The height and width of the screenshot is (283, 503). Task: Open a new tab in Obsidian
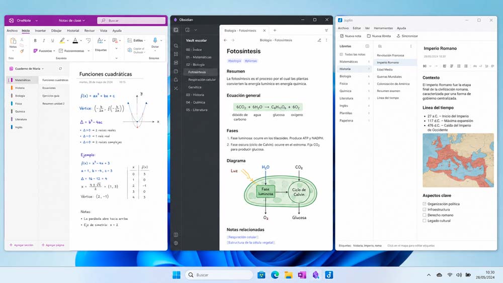click(x=275, y=31)
